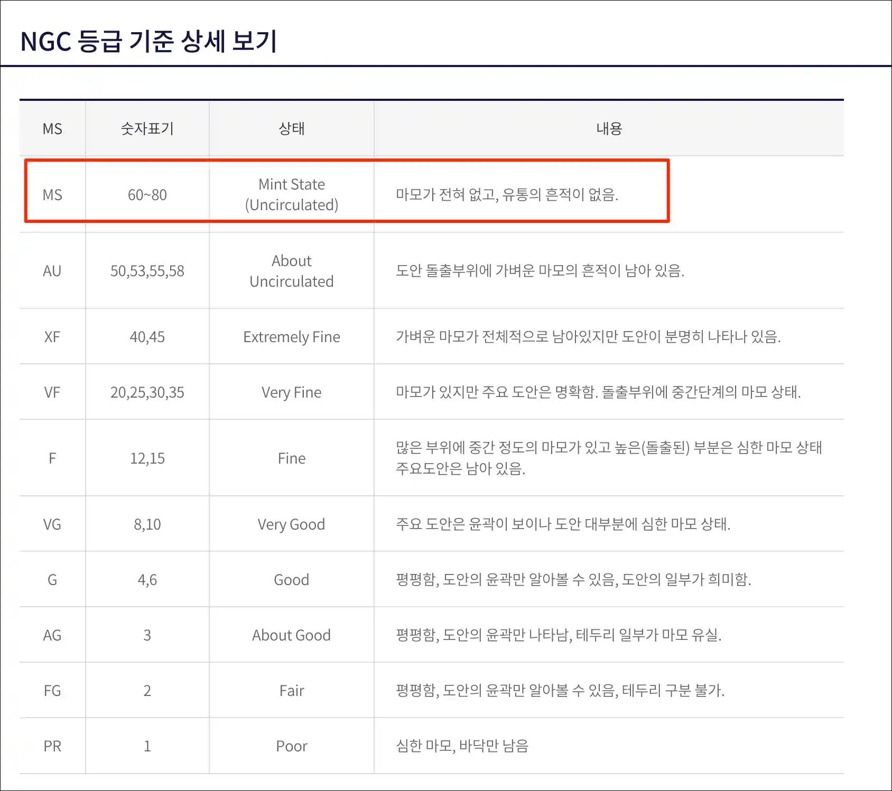This screenshot has height=791, width=892.
Task: Click the description starting '마모가 있지만 주요 도안은'
Action: click(598, 392)
